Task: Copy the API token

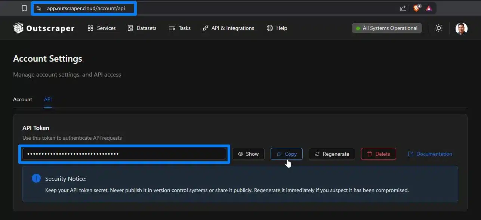Action: 287,154
